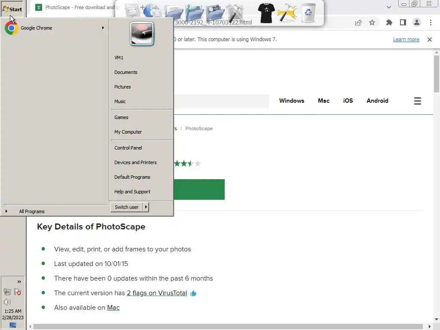Open Help and Support
The image size is (440, 330).
(x=132, y=192)
